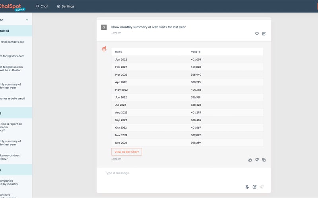Favorite the prompt with the heart icon
Screen dimensions: 318x198
tap(257, 34)
